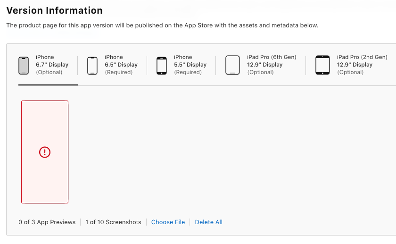Image resolution: width=396 pixels, height=244 pixels.
Task: Click the iPad Pro (6th Gen) device icon
Action: (233, 65)
